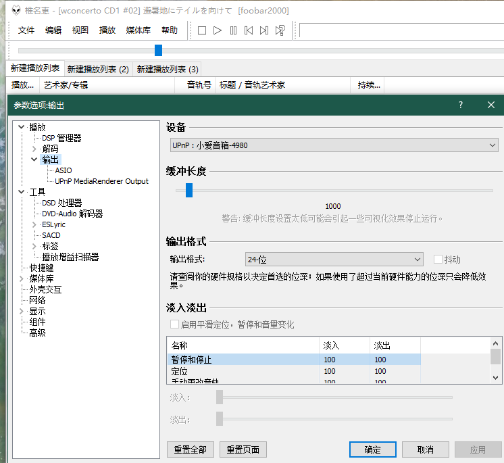Viewport: 504px width, 463px height.
Task: Switch to 新建播放列表 (2) tab
Action: pyautogui.click(x=98, y=69)
